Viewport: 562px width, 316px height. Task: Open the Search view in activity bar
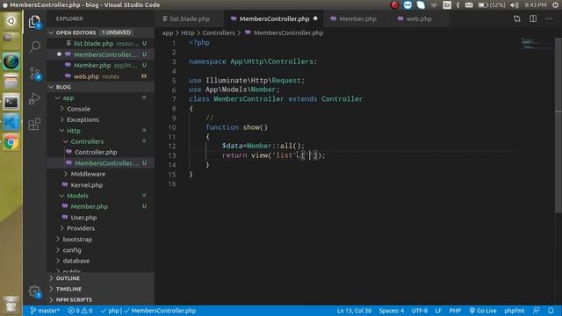[x=35, y=47]
